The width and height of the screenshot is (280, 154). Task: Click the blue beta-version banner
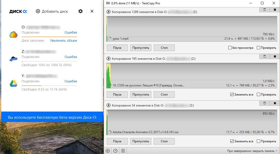52,117
